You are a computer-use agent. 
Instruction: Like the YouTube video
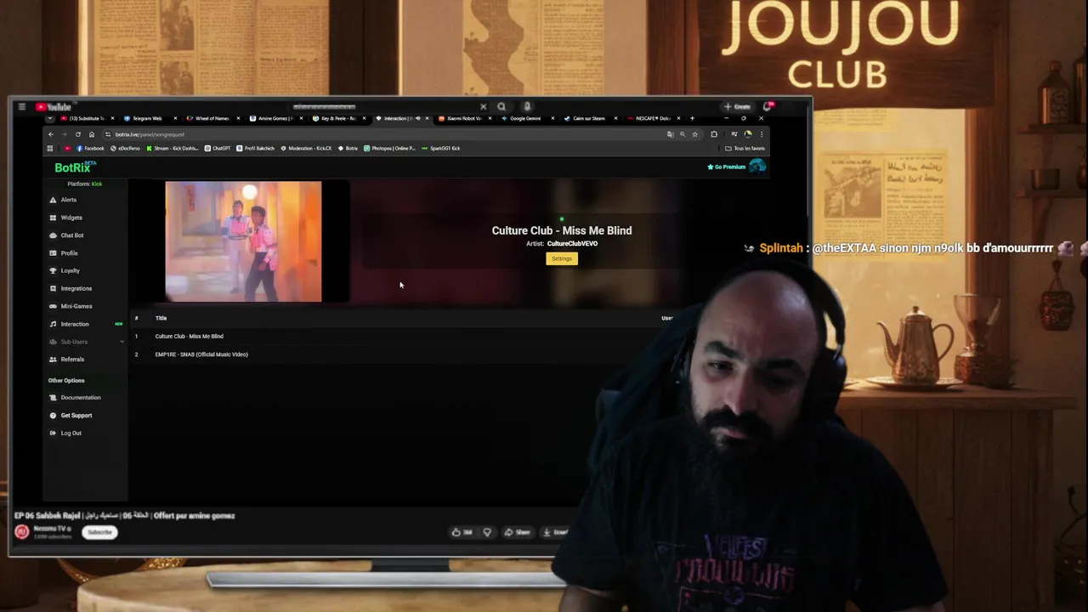(x=462, y=532)
